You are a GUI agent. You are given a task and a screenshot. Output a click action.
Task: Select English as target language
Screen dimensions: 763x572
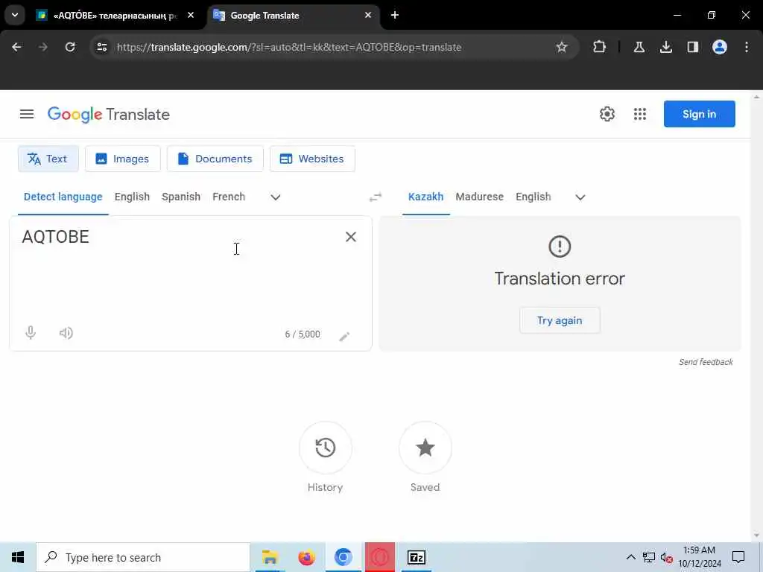[534, 197]
